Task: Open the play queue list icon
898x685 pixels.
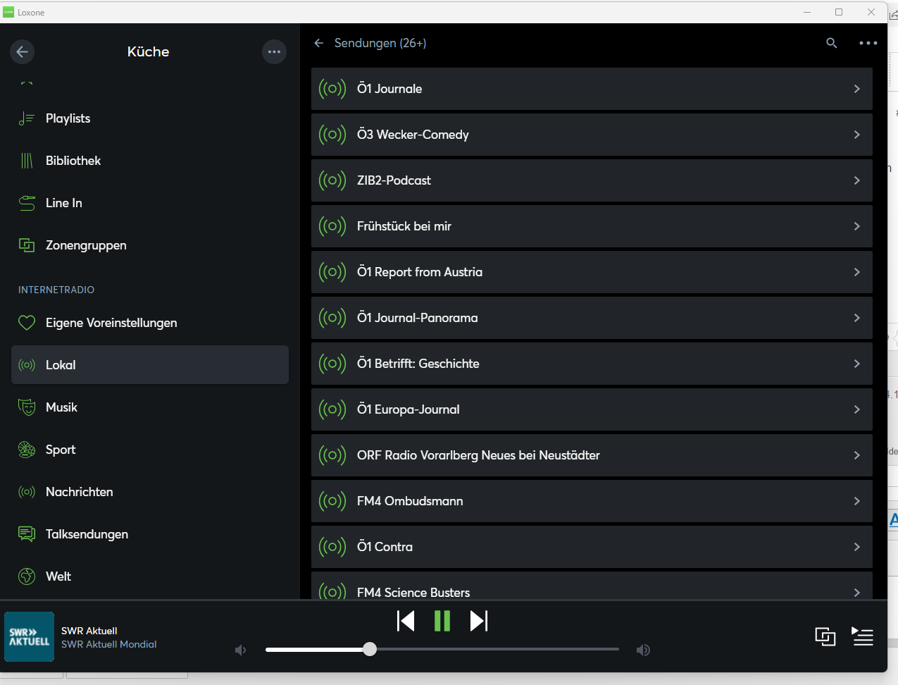Action: [862, 636]
